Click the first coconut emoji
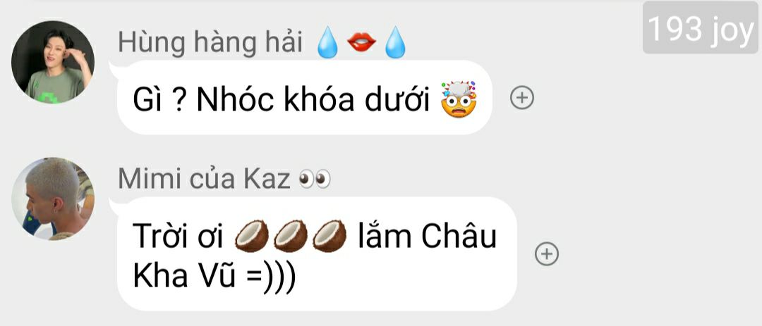This screenshot has height=326, width=762. (252, 237)
